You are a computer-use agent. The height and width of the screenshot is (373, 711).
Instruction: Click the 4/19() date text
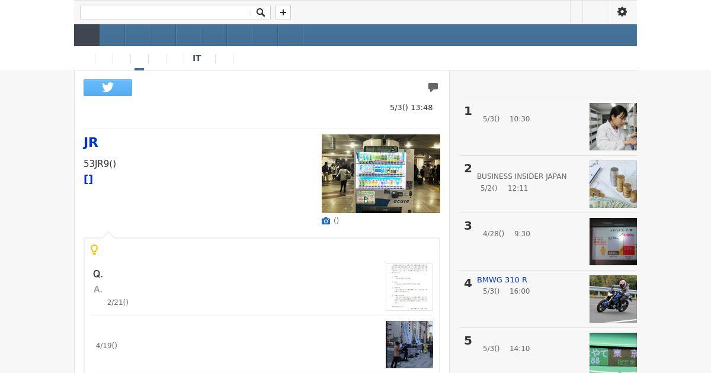pyautogui.click(x=107, y=346)
